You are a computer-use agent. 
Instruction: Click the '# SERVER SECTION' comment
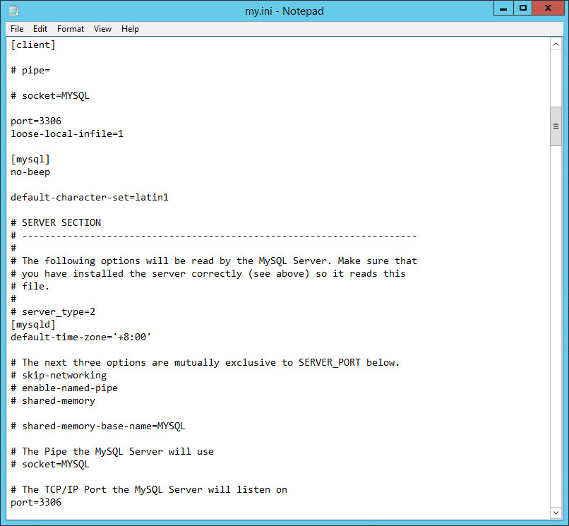pos(56,223)
